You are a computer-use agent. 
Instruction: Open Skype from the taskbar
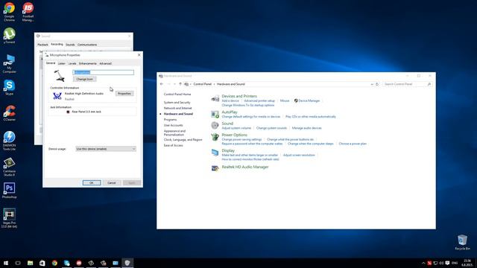(x=66, y=263)
